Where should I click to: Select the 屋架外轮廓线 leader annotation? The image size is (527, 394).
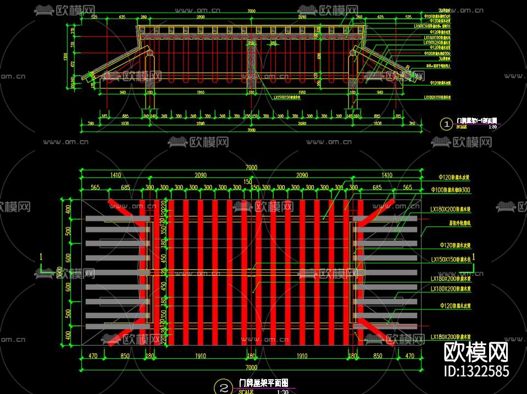tap(460, 223)
